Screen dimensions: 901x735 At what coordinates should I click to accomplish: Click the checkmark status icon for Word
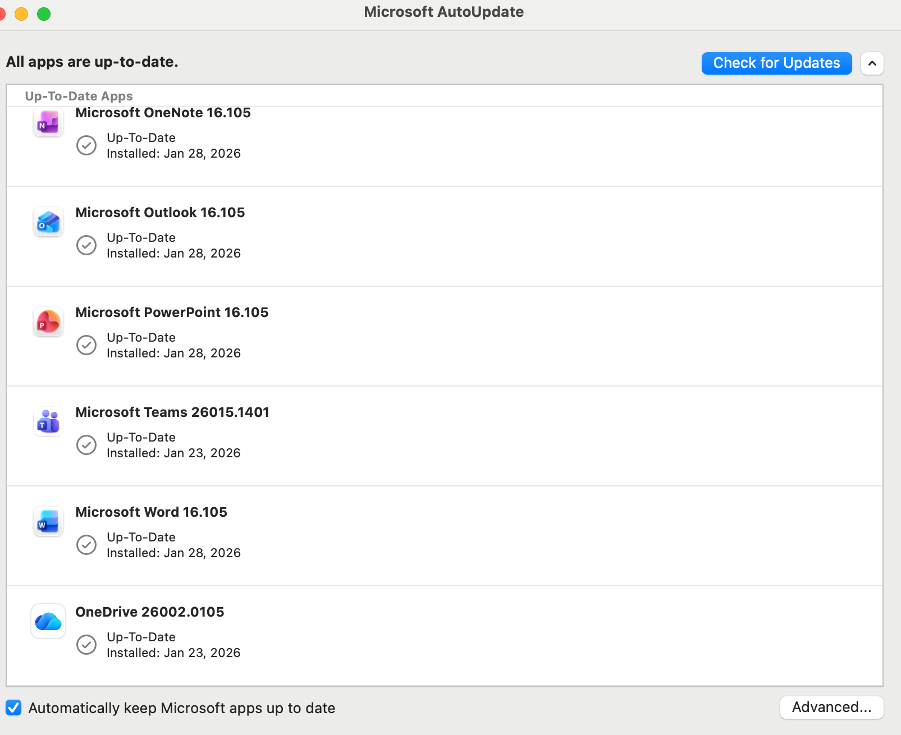point(86,545)
